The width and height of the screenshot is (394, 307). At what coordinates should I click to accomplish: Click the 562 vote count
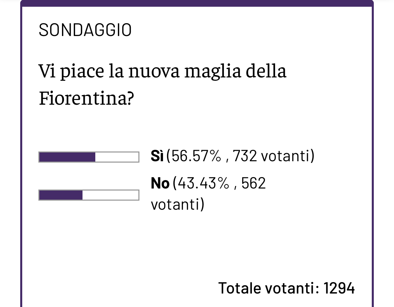253,183
